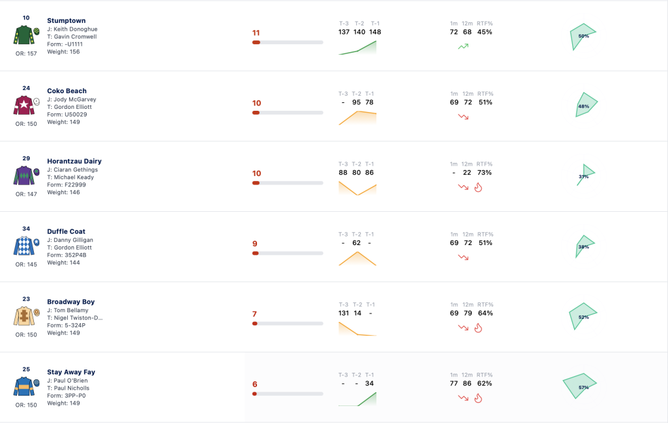Image resolution: width=668 pixels, height=423 pixels.
Task: Click the flame icon in Broadway Boy row
Action: click(478, 328)
